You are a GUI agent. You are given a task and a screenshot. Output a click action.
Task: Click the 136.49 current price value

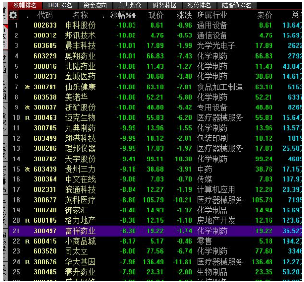153,262
